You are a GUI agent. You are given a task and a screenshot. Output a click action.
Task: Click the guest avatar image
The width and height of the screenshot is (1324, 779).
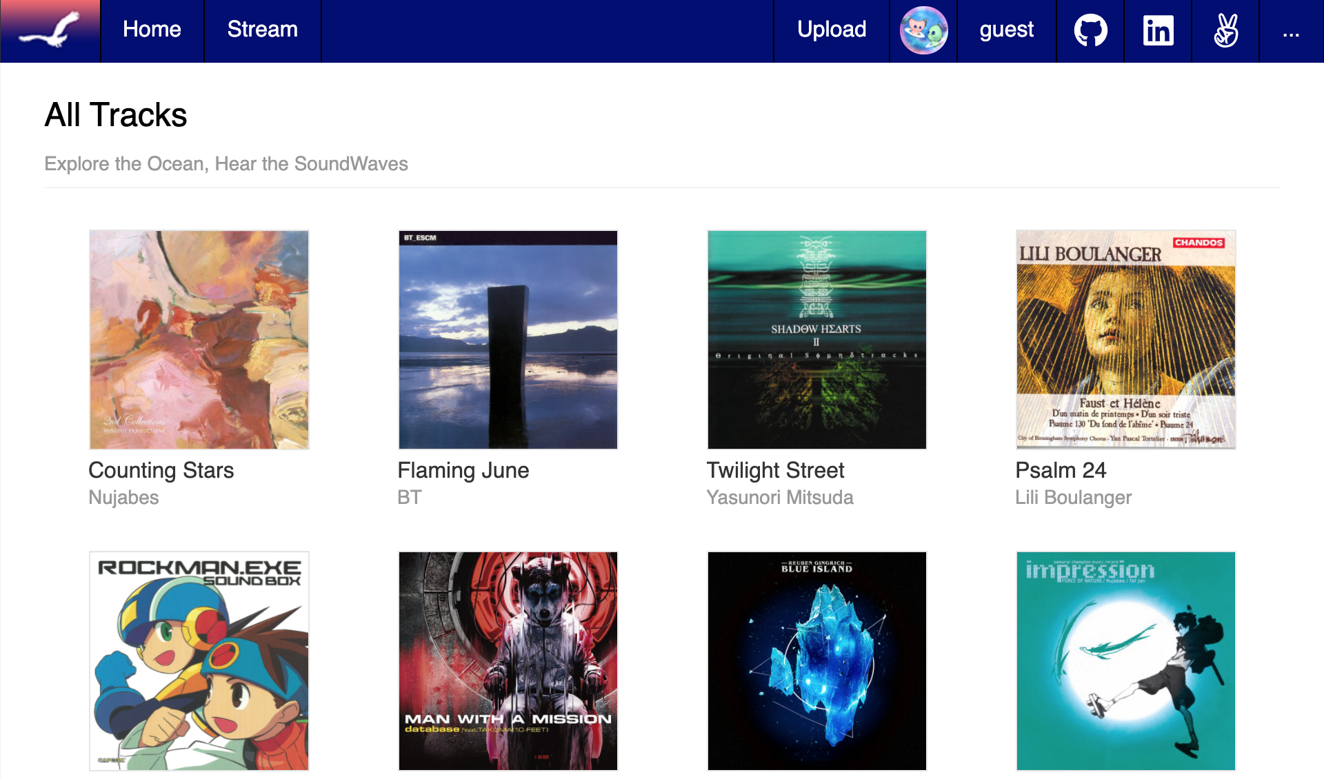(x=923, y=30)
